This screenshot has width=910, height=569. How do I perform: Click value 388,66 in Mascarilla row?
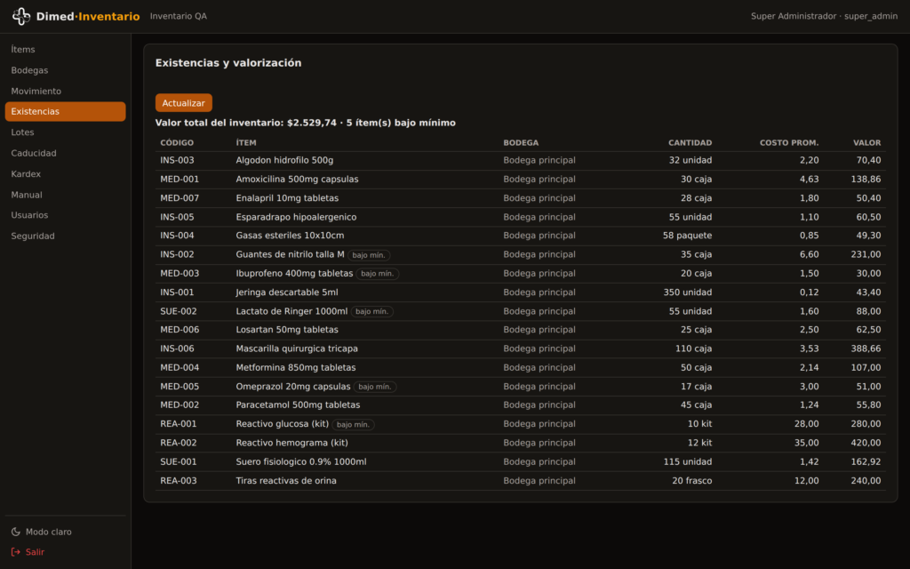coord(866,349)
